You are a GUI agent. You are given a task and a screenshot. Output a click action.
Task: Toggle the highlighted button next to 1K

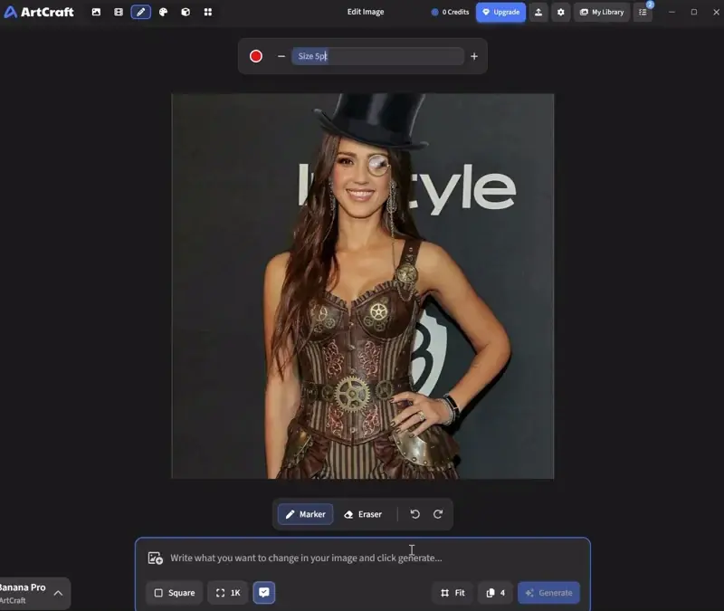click(x=264, y=593)
